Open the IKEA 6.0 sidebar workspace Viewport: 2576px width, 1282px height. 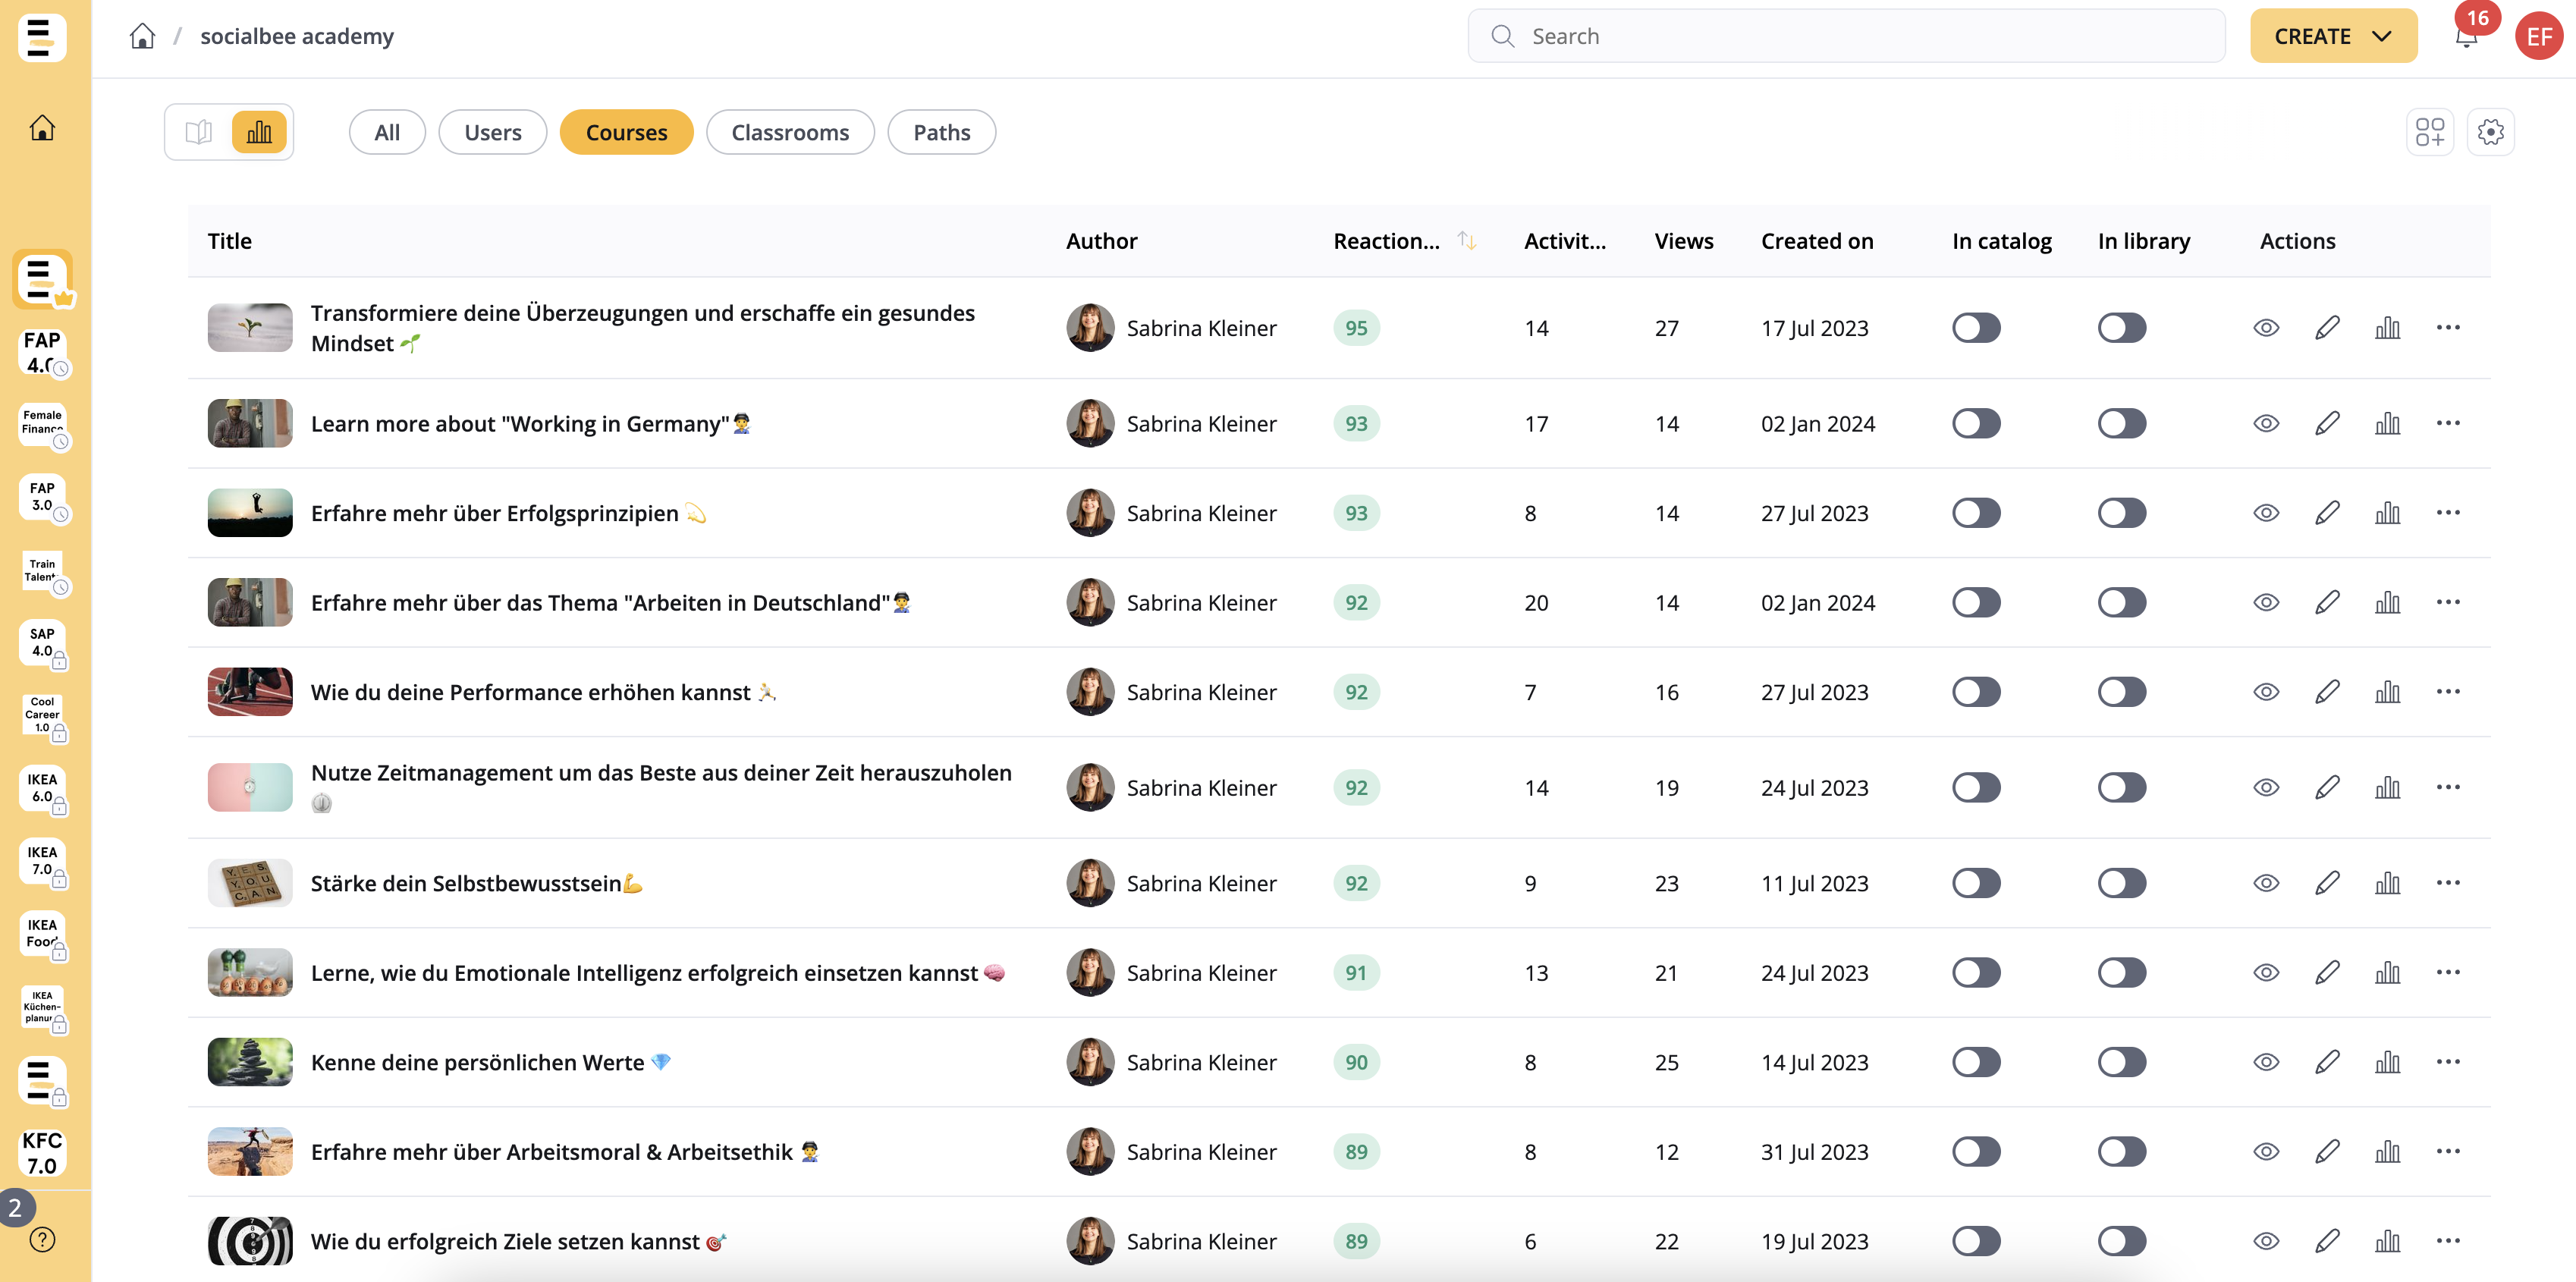[42, 788]
